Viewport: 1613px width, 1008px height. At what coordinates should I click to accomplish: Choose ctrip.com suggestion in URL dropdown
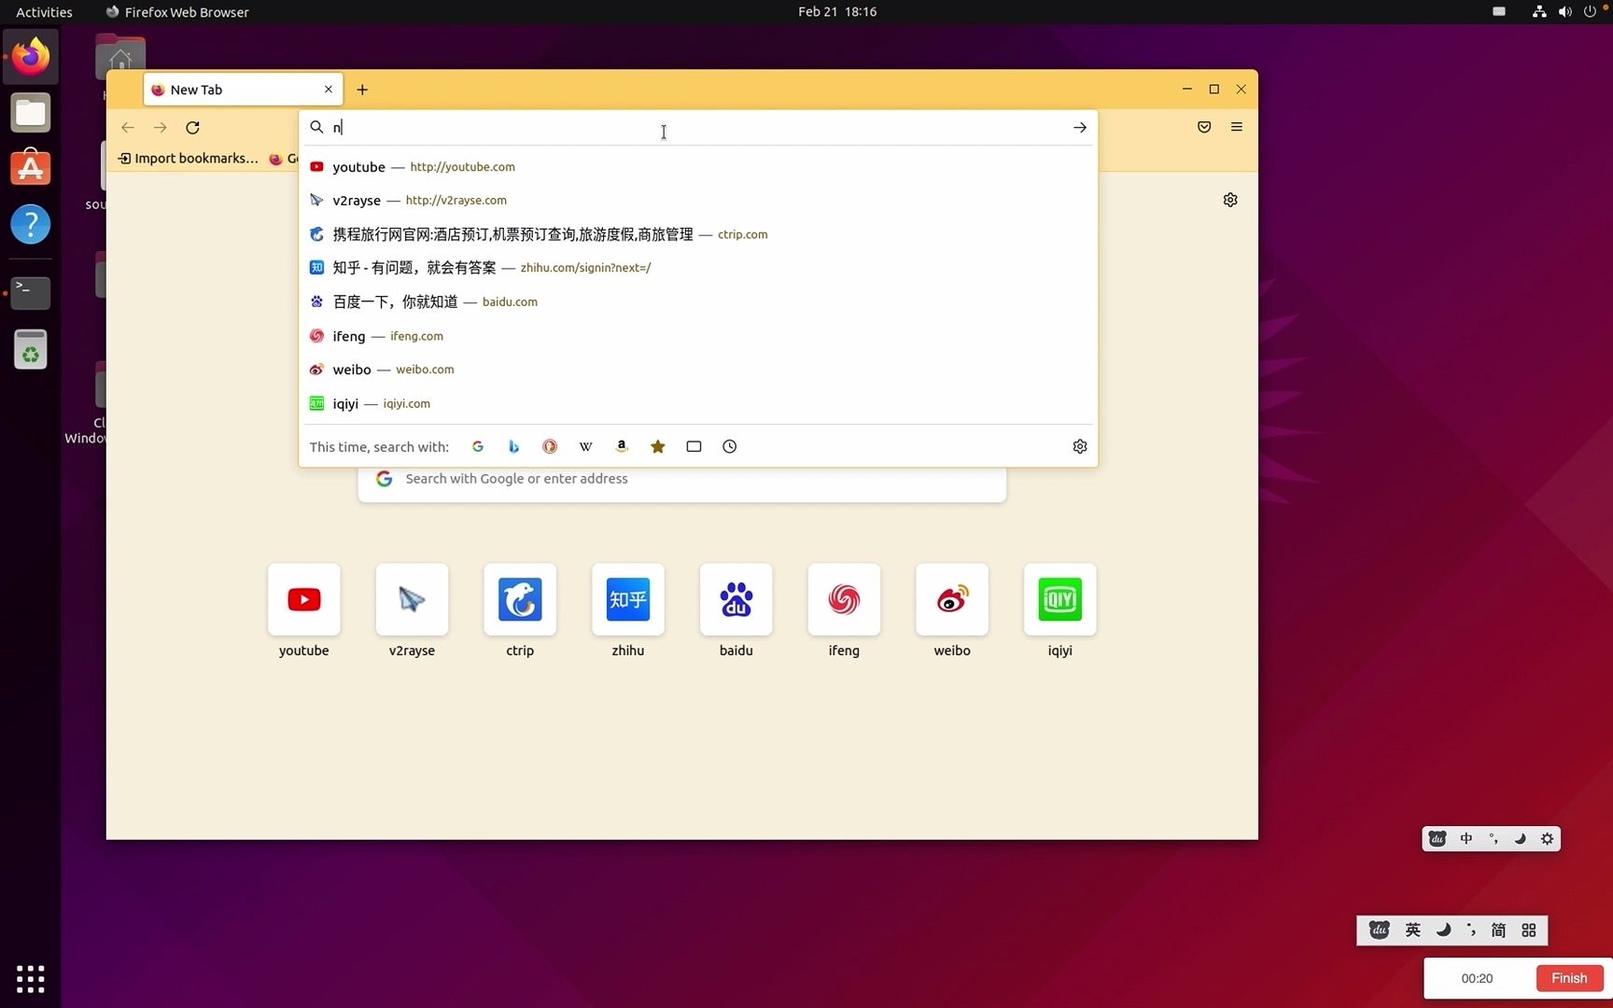click(698, 234)
